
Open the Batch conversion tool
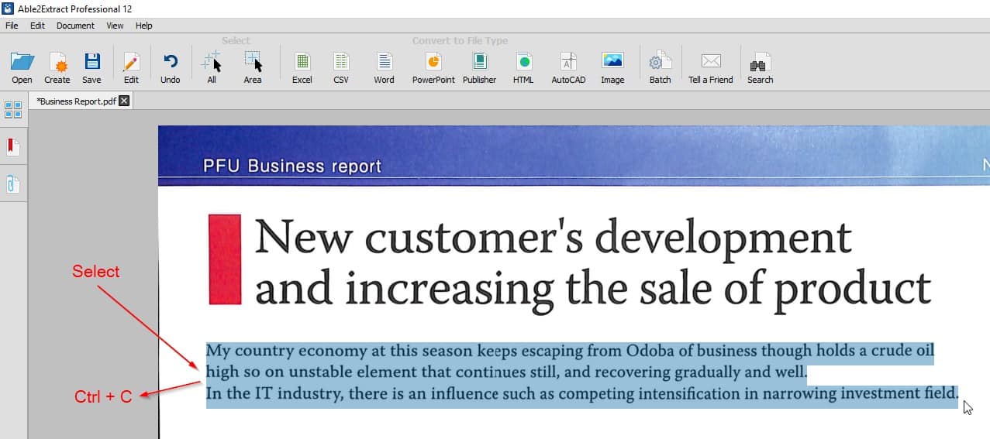[660, 62]
